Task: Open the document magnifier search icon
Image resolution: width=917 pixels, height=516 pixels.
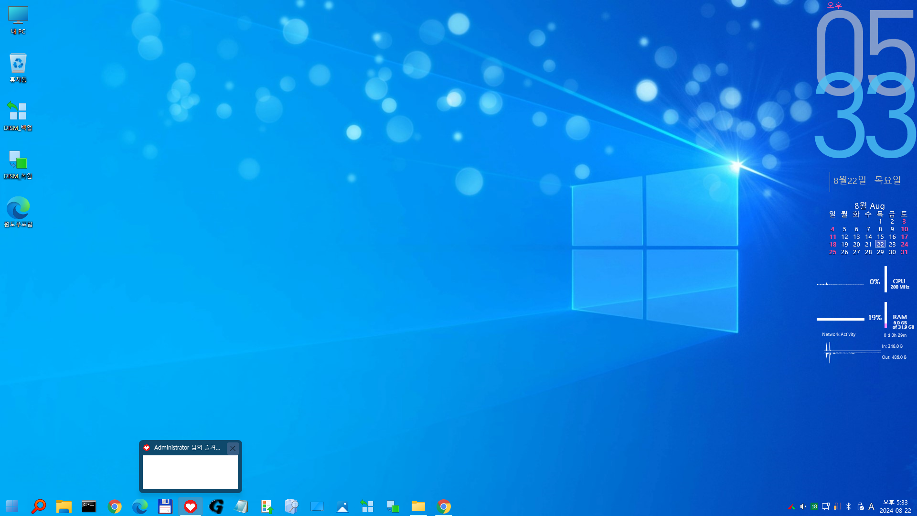Action: 292,506
